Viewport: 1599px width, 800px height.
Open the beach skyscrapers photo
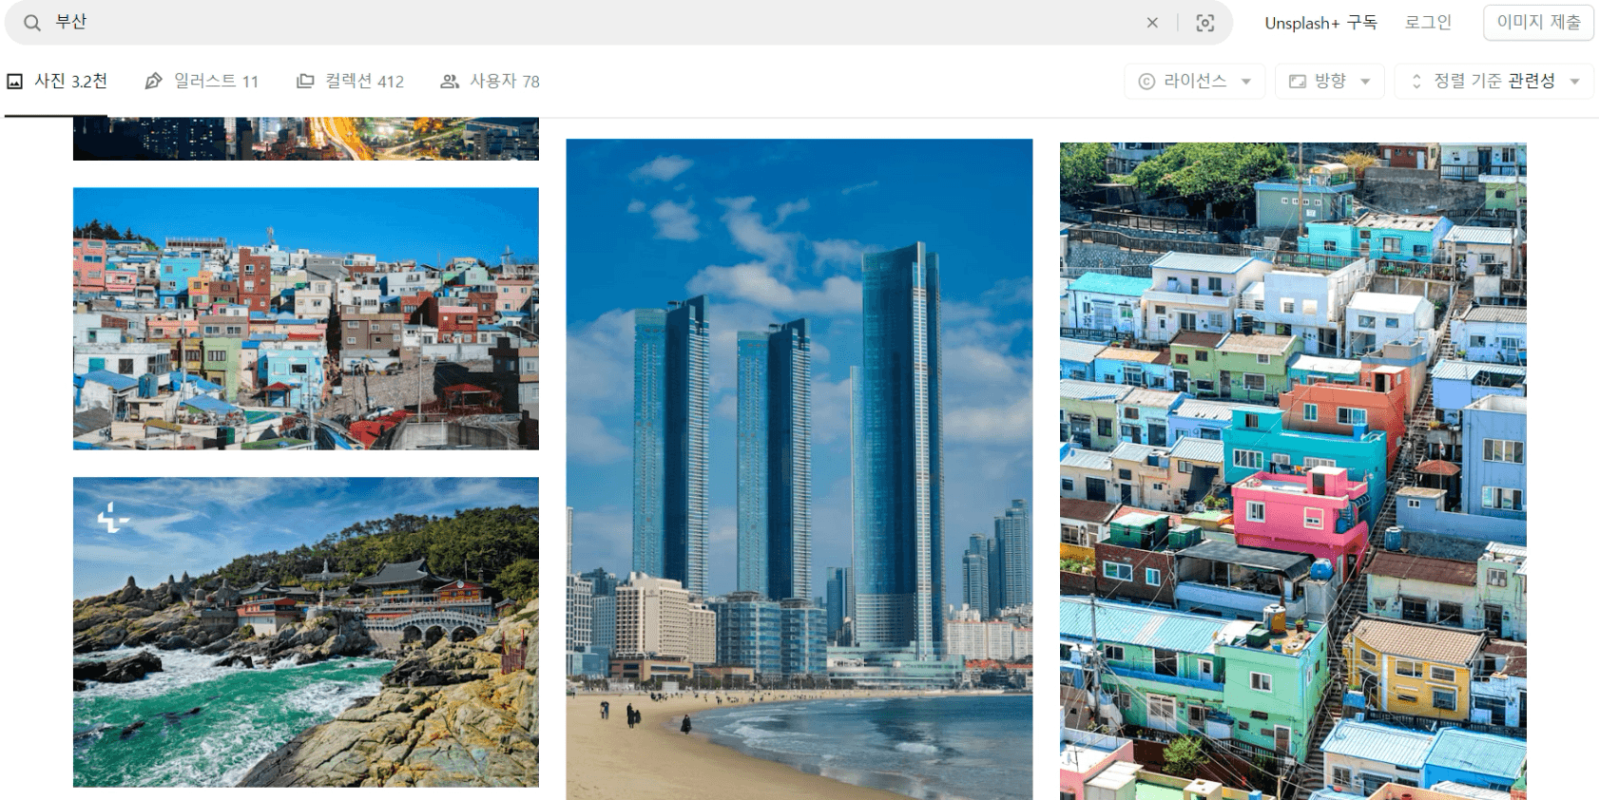click(x=799, y=469)
